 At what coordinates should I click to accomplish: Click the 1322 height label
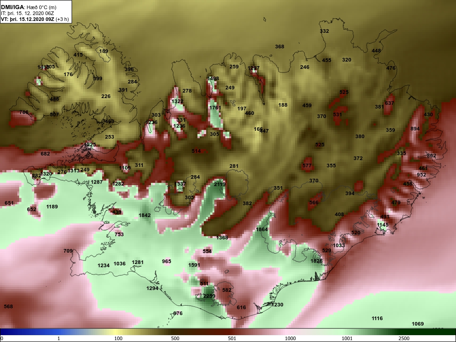(177, 101)
